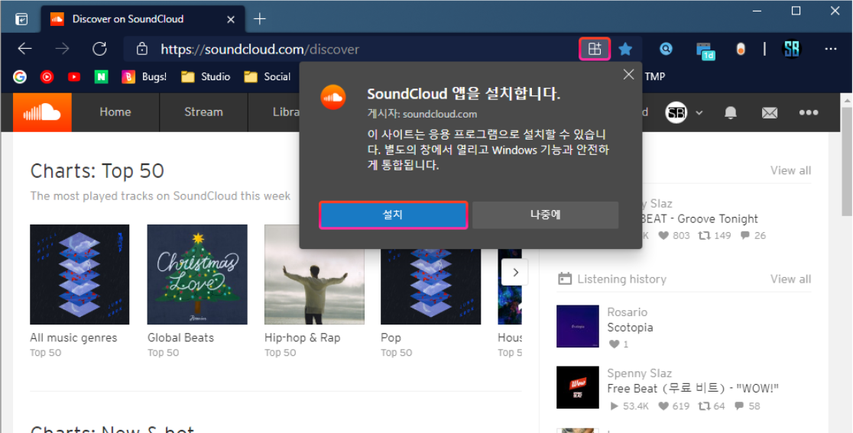Screen dimensions: 853x433
Task: Open the All music genres chart
Action: 79,274
